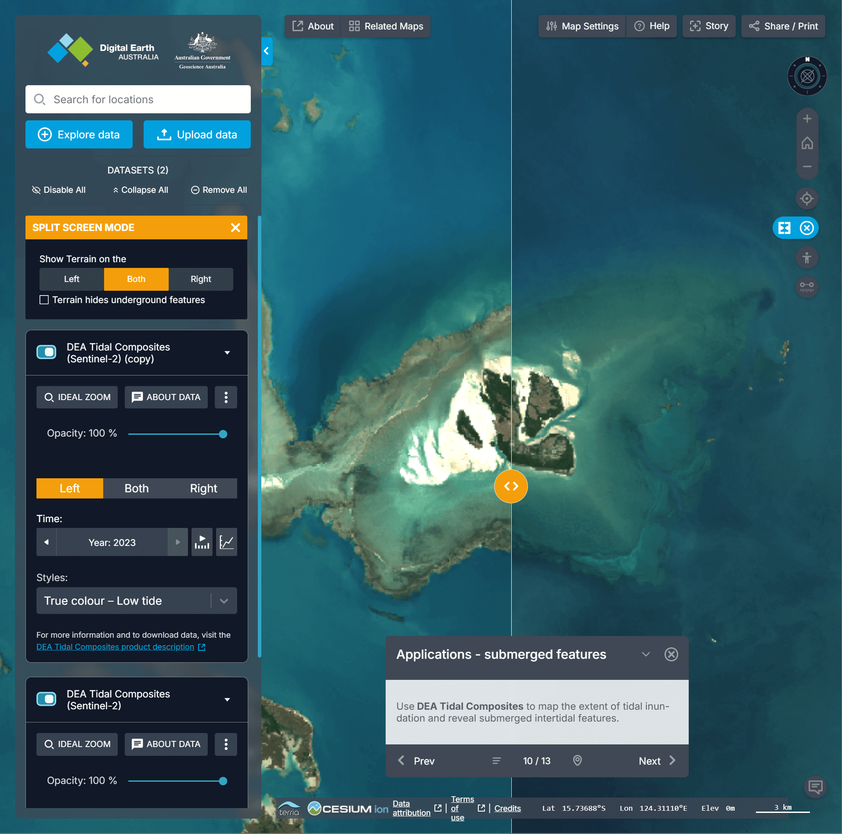This screenshot has height=834, width=842.
Task: Center map on my location
Action: coord(806,199)
